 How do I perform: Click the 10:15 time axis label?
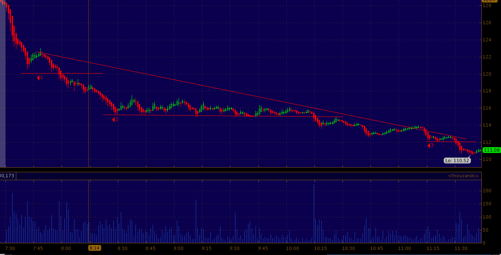point(320,248)
